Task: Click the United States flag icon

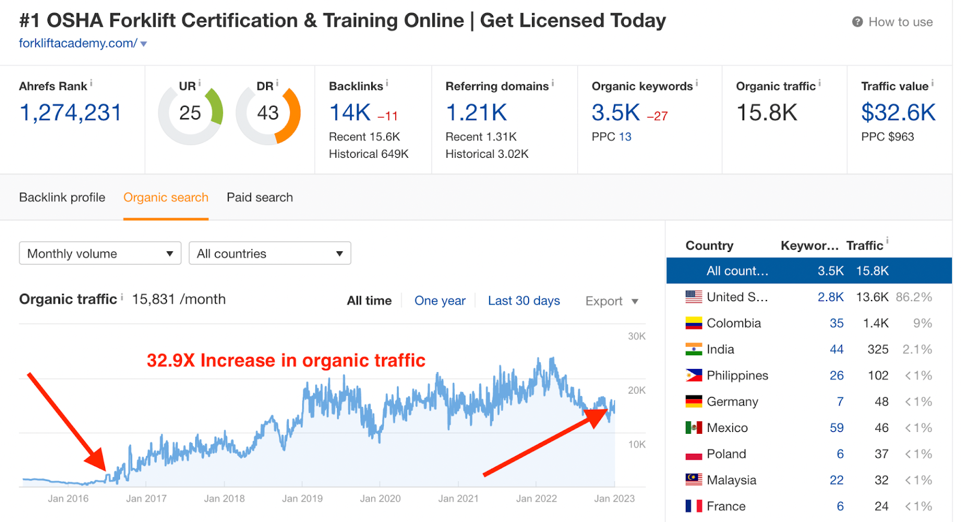Action: tap(694, 297)
